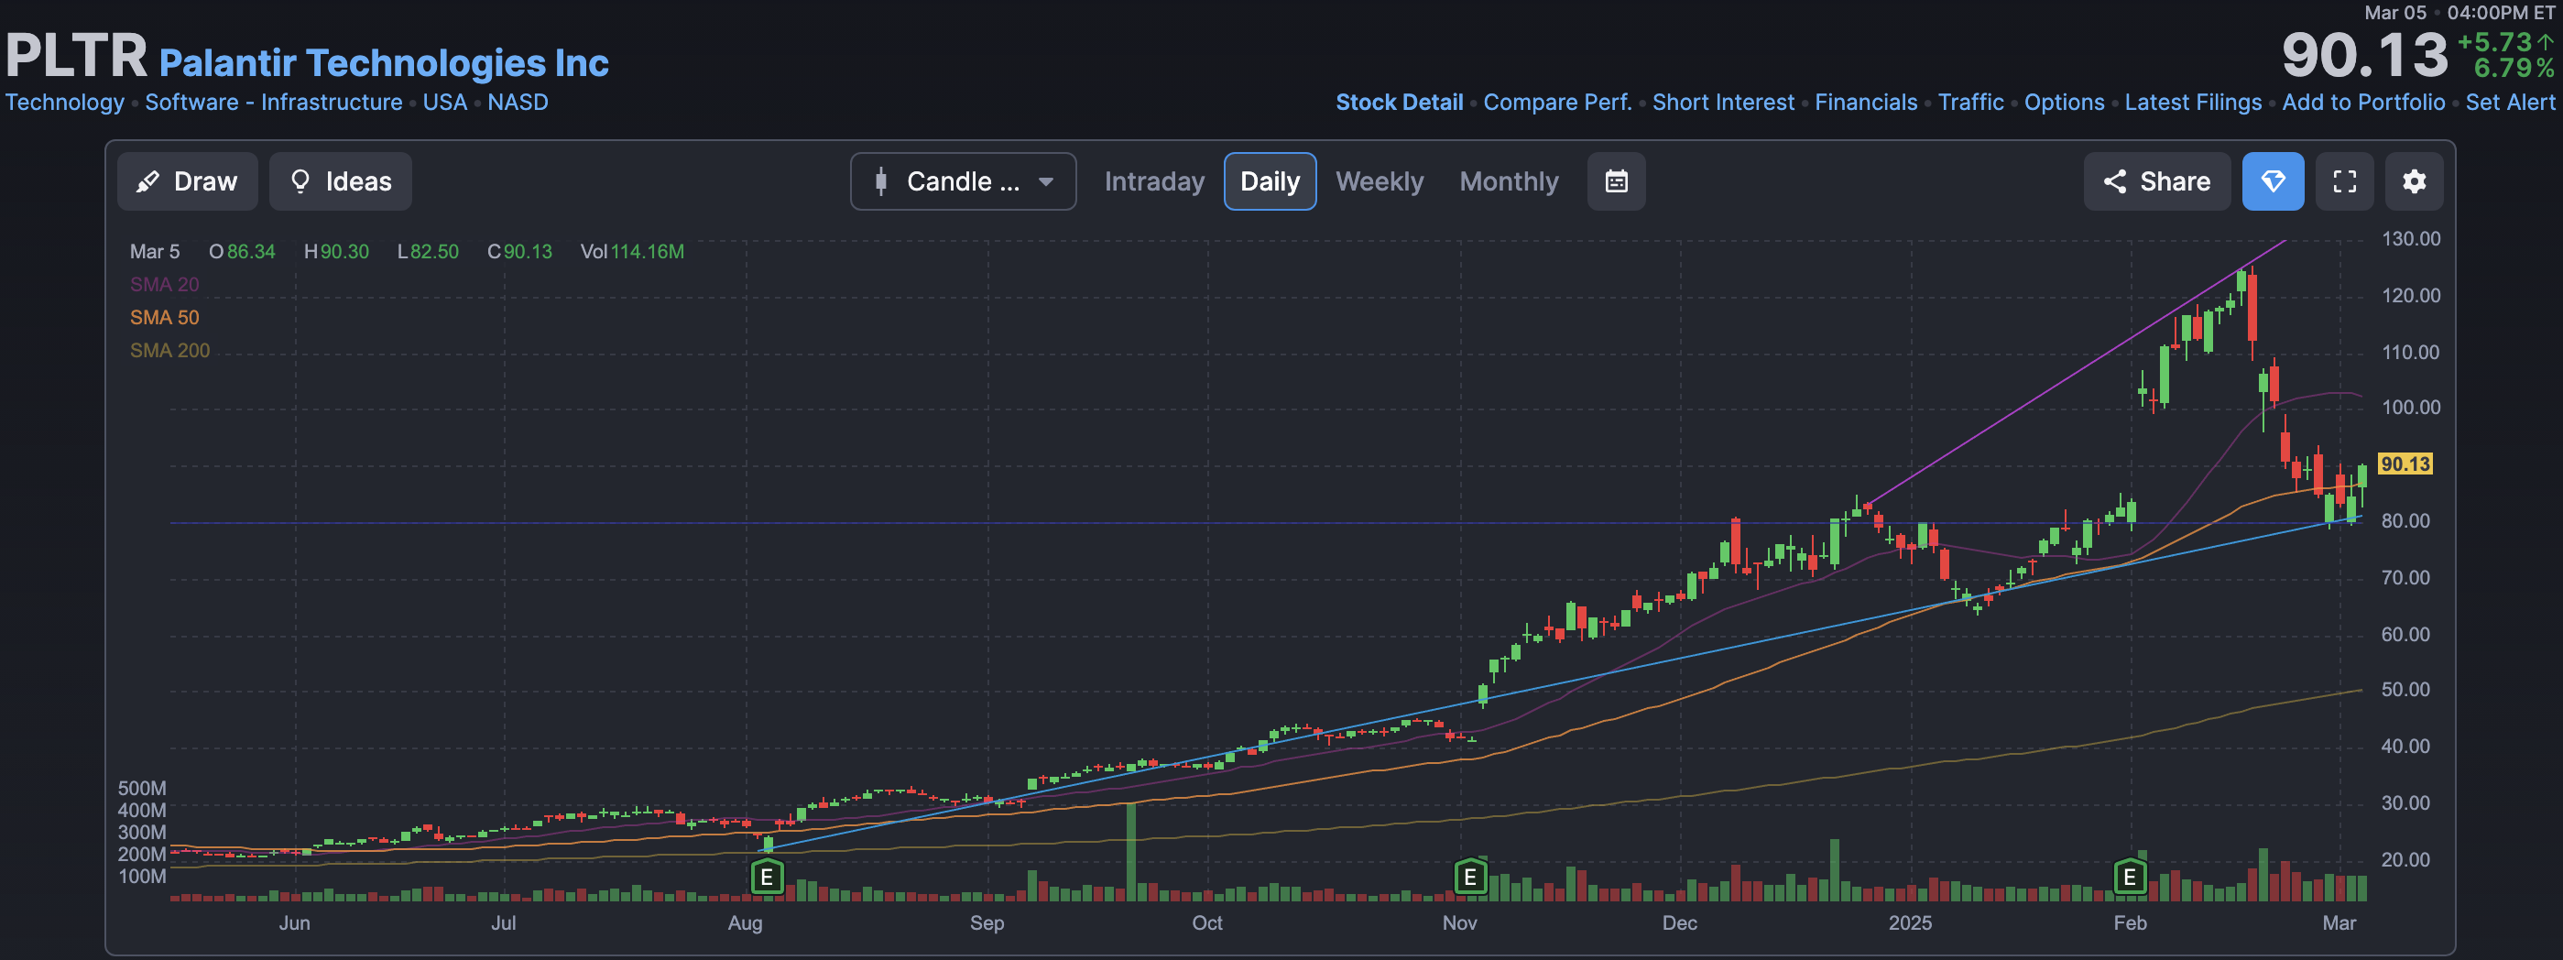
Task: Click the 6.79% percent change value
Action: coord(2514,68)
